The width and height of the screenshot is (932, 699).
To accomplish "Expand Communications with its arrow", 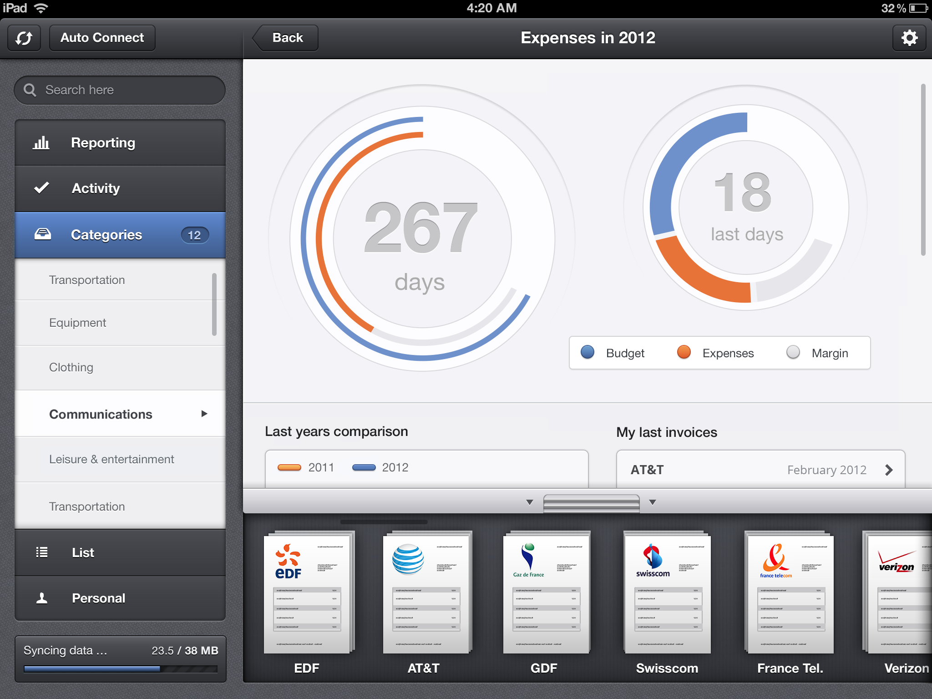I will click(x=204, y=414).
